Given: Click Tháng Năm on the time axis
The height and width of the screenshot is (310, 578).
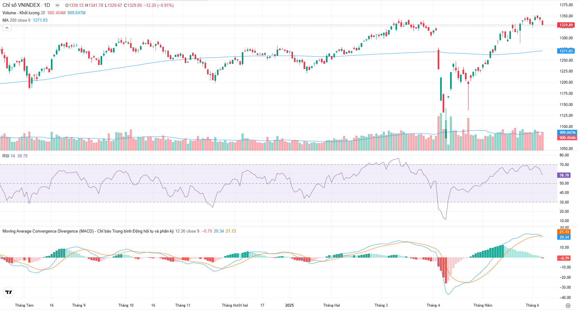Looking at the screenshot, I should [483, 305].
